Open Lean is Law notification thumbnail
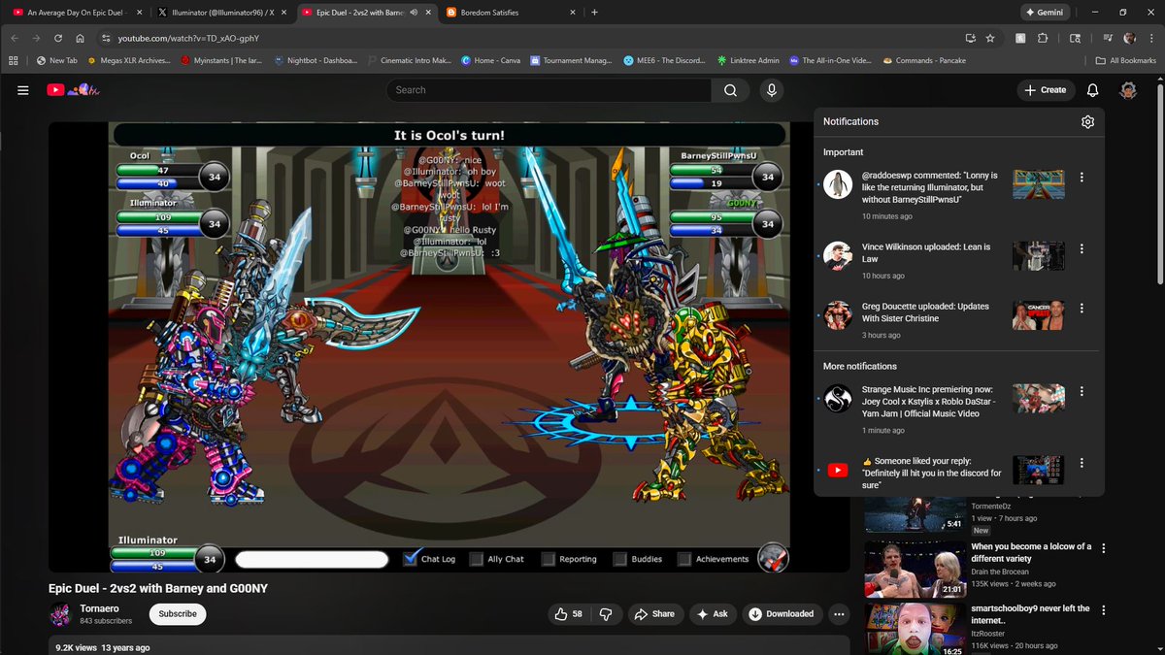The height and width of the screenshot is (655, 1165). 1038,255
